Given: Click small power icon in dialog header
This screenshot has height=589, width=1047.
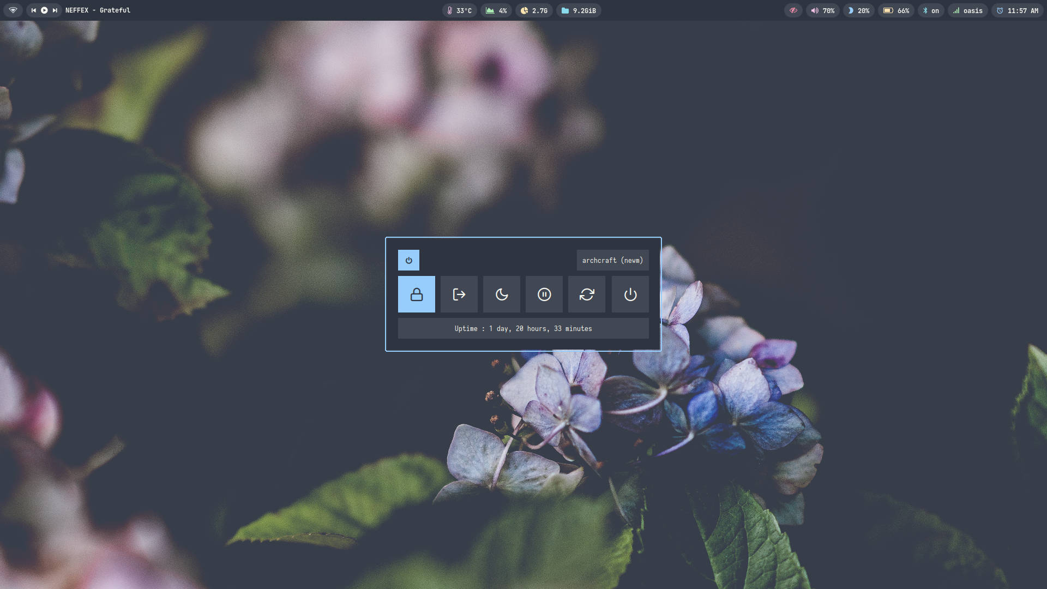Looking at the screenshot, I should coord(408,260).
